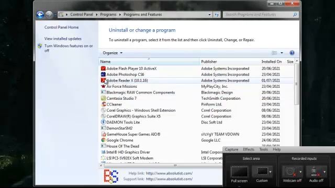Screen dimensions: 335x188
Task: Expand the arrow after Control Panel breadcrumb
Action: (x=96, y=15)
